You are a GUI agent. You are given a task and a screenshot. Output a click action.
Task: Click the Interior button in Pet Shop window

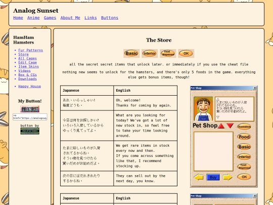pos(244,157)
